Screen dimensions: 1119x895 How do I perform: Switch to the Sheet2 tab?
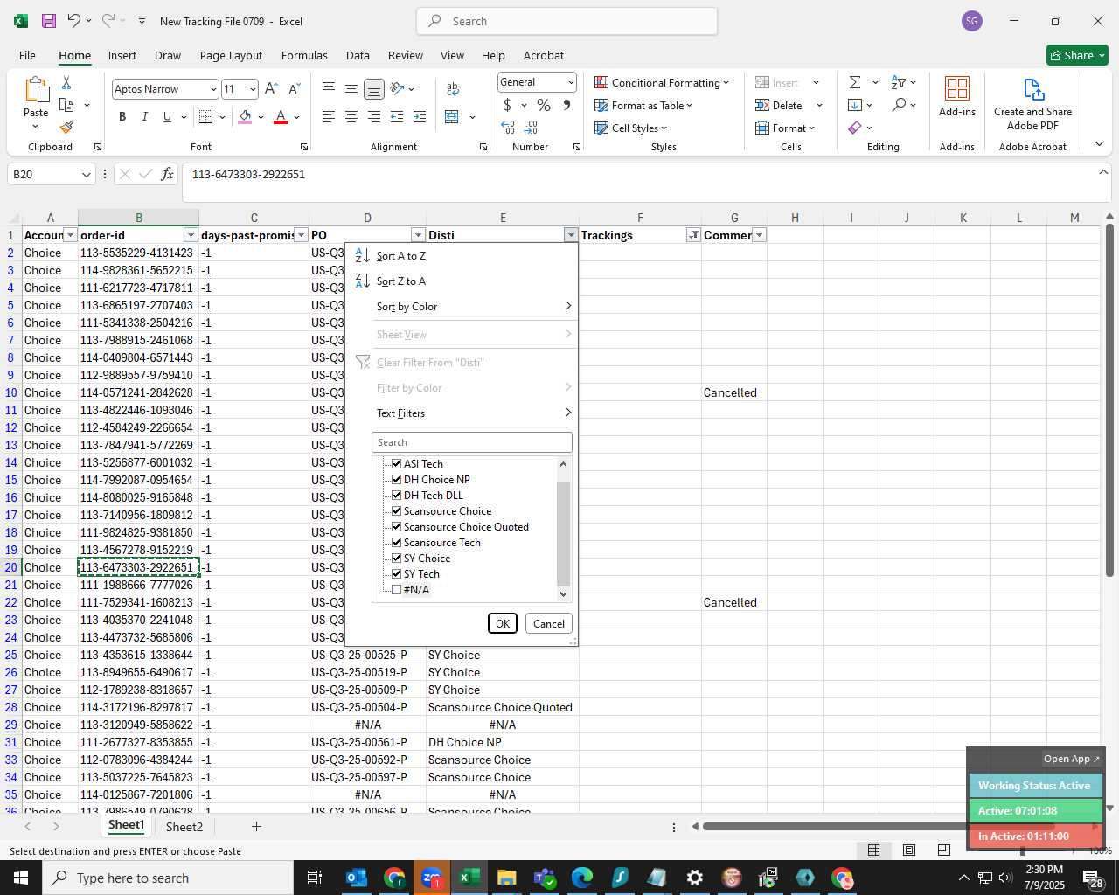coord(184,827)
